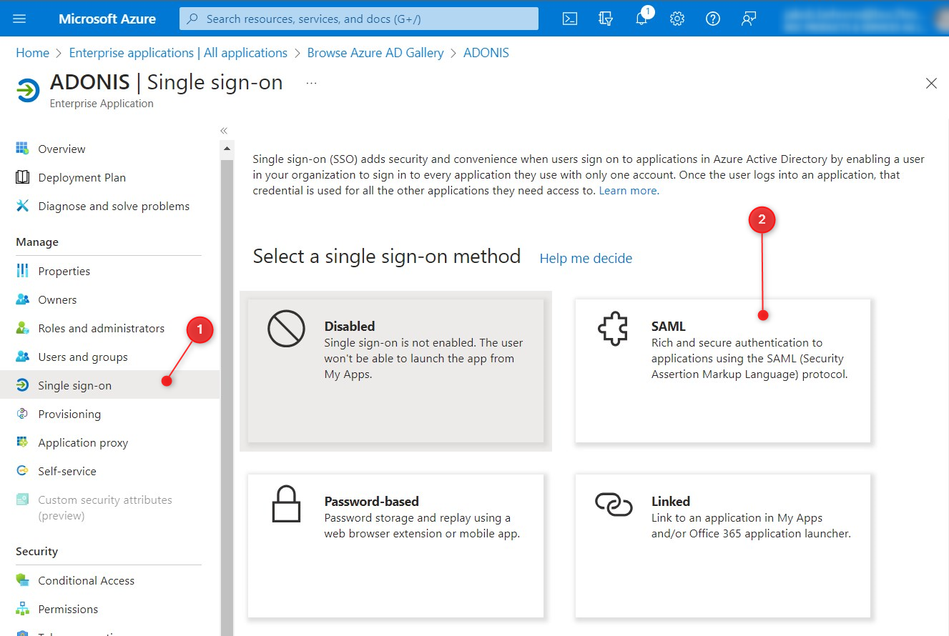Open Cloud Shell from the top bar
Screen dimensions: 949x636
click(570, 19)
